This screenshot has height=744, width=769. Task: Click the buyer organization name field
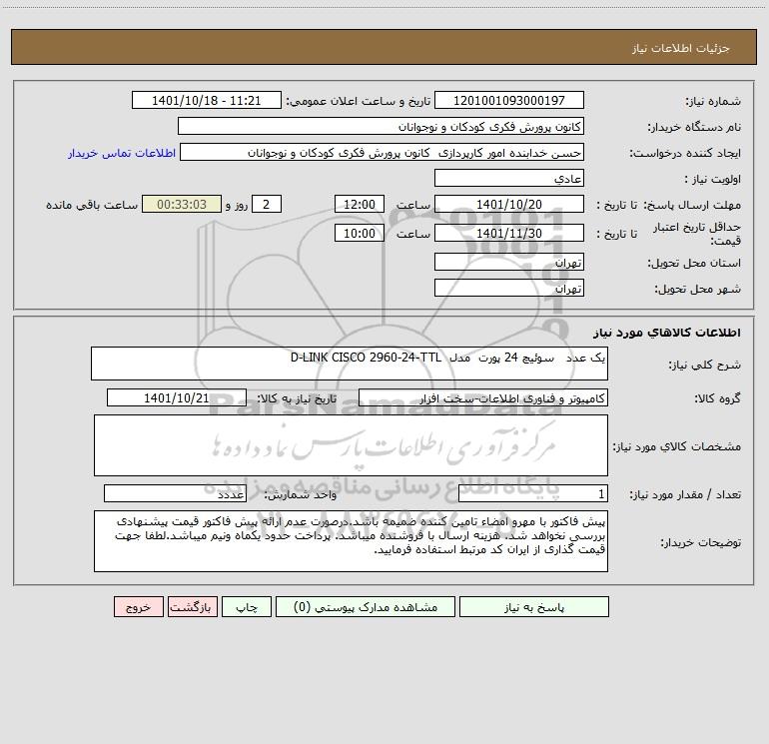coord(381,127)
